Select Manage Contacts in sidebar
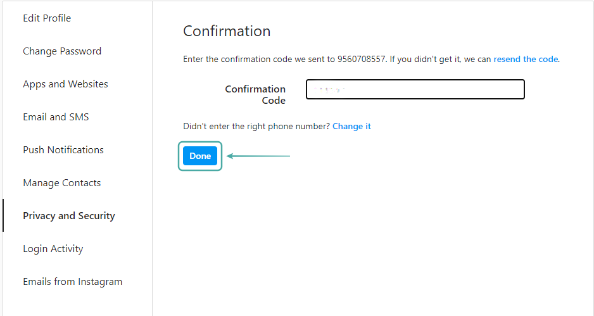This screenshot has height=316, width=594. click(x=62, y=183)
